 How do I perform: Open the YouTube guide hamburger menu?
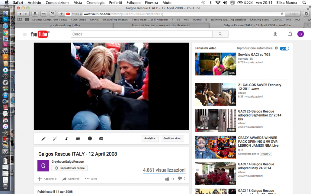(25, 34)
